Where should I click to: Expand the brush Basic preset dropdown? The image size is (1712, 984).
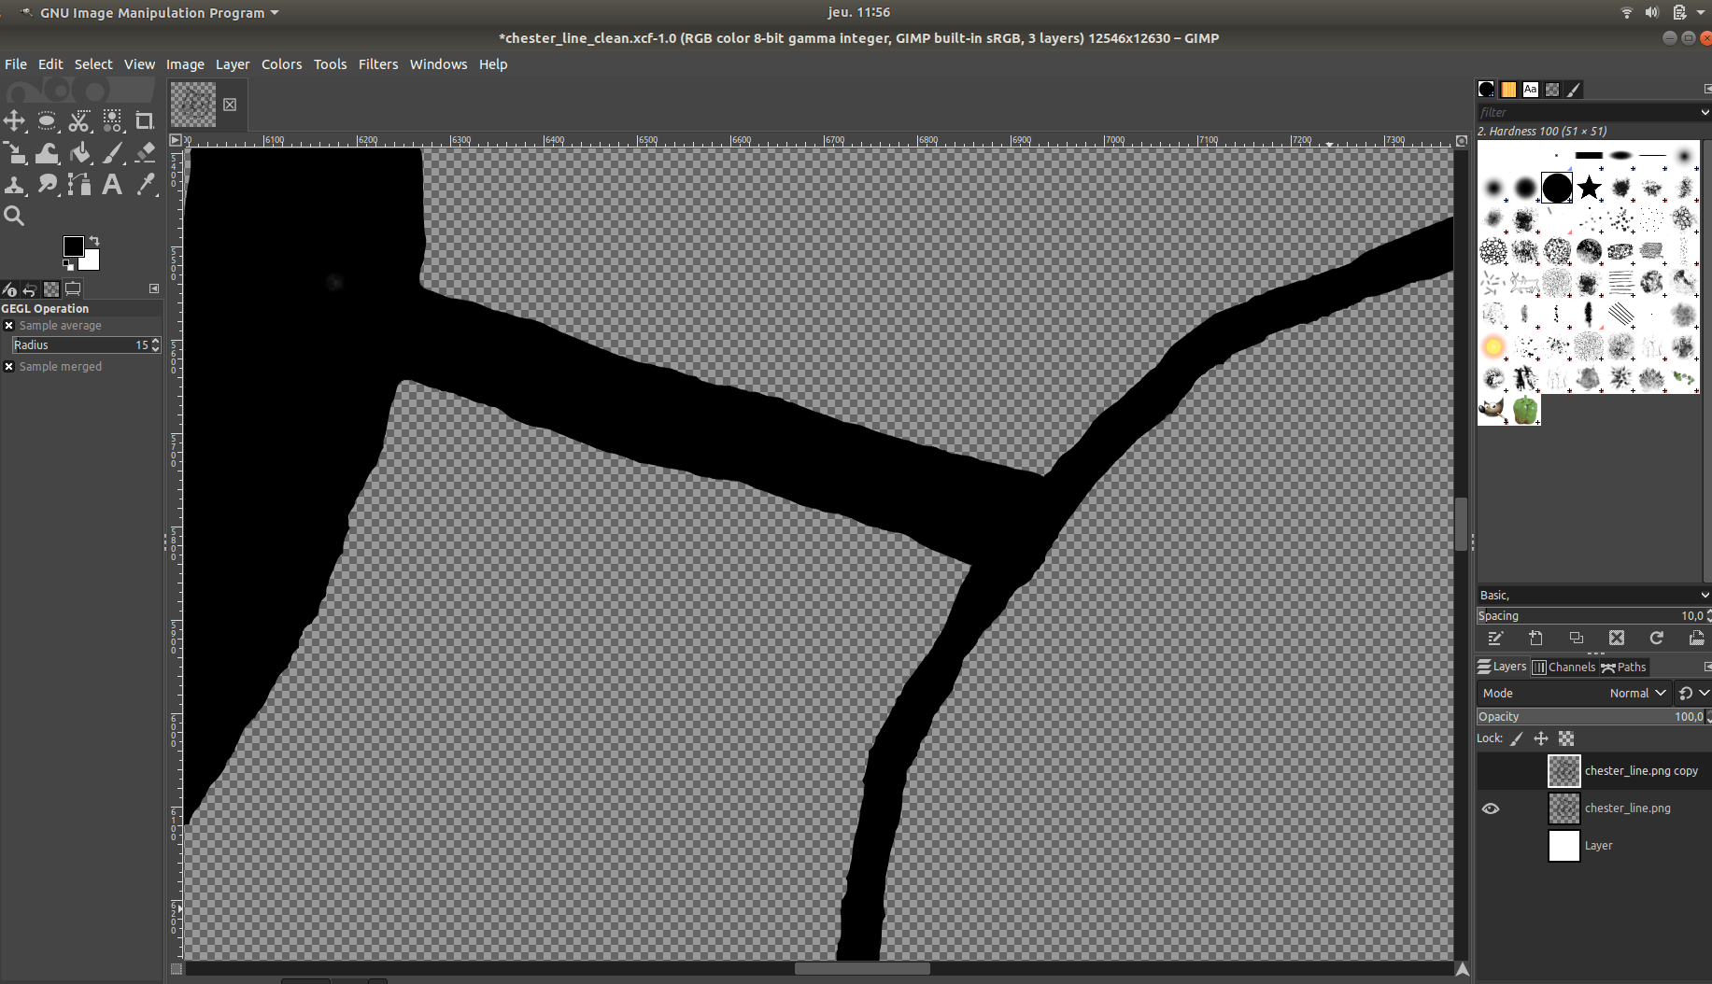[x=1592, y=595]
